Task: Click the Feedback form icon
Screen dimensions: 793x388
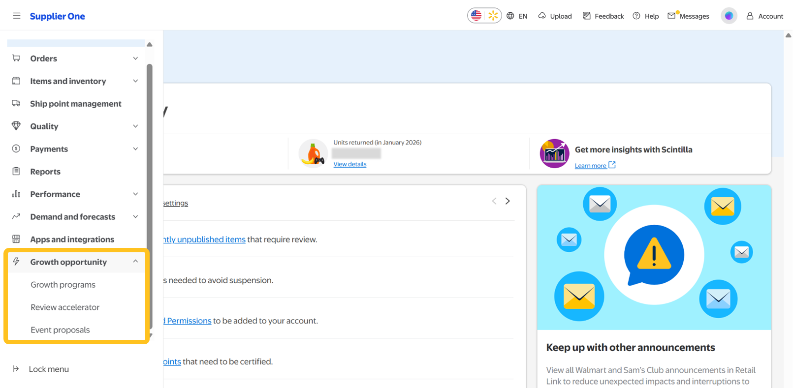Action: (x=587, y=16)
